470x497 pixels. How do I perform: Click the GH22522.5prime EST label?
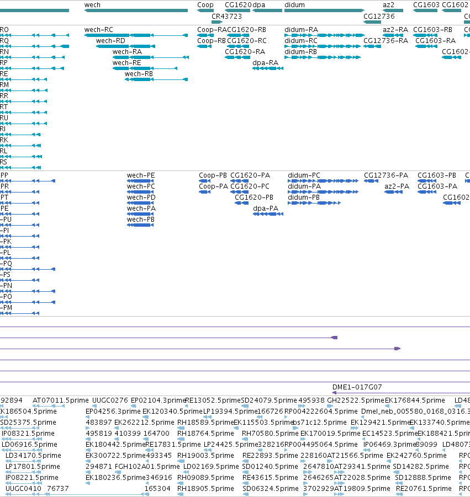pyautogui.click(x=356, y=400)
